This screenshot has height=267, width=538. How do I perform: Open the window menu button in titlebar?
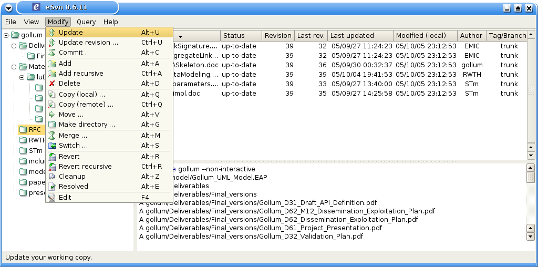(x=8, y=8)
